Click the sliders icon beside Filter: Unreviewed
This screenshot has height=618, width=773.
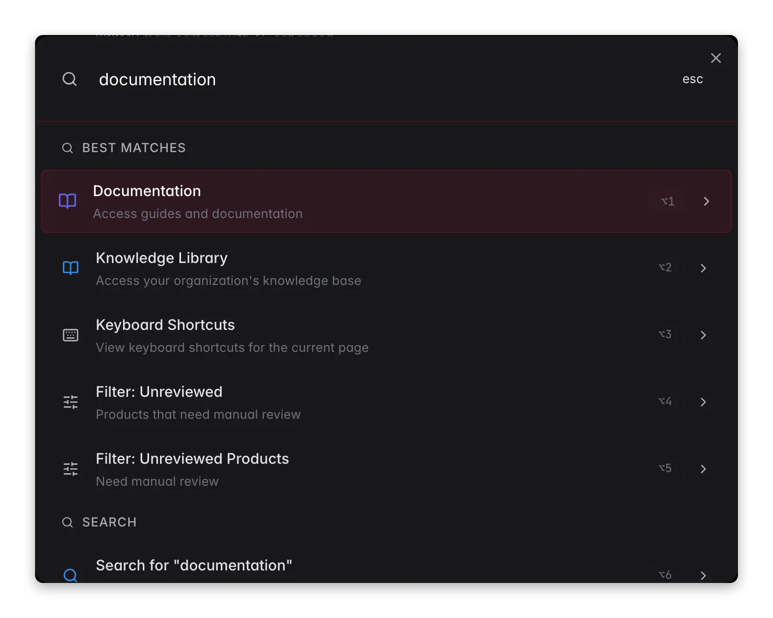tap(71, 402)
